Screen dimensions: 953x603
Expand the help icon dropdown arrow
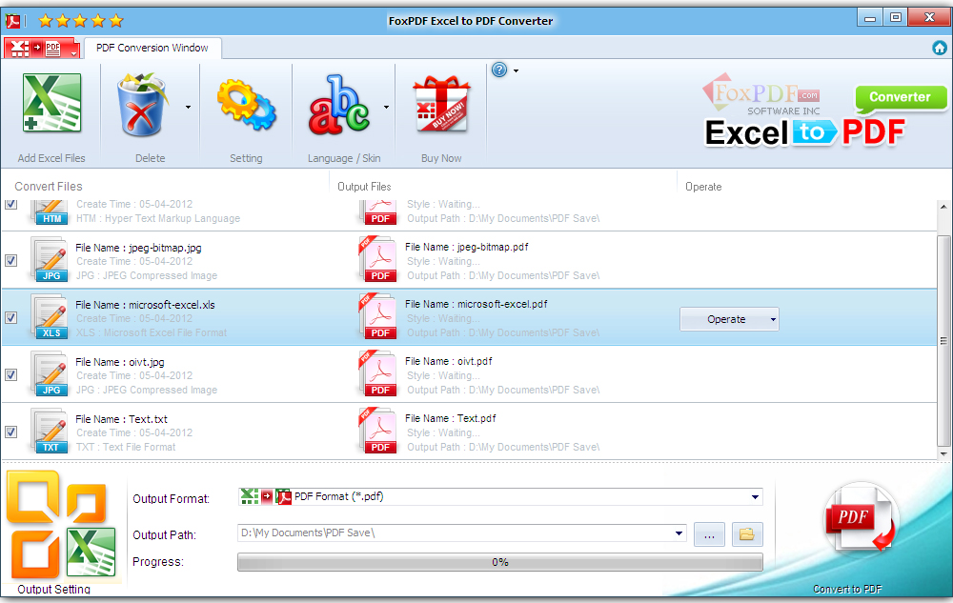click(x=516, y=71)
